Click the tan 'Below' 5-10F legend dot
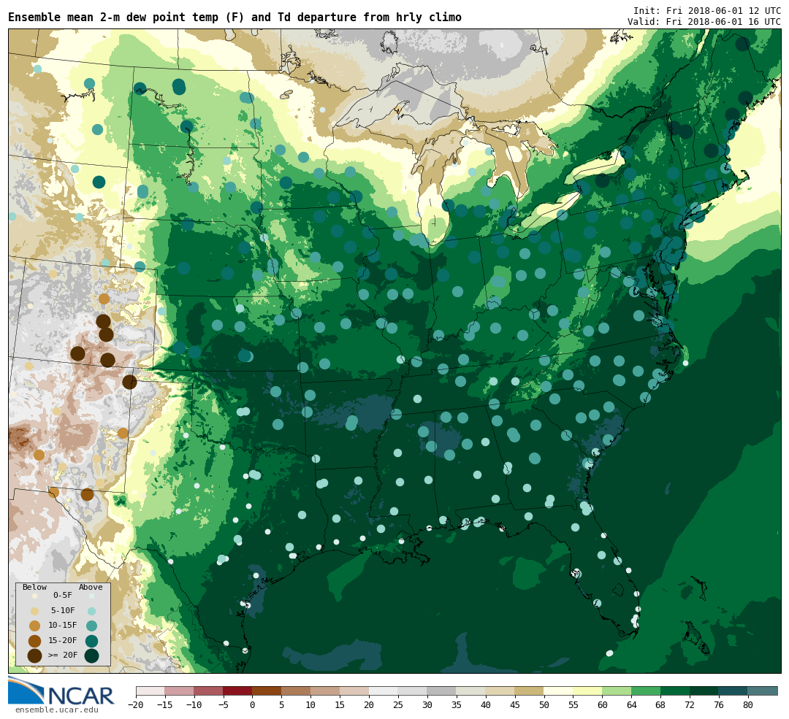 coord(34,611)
